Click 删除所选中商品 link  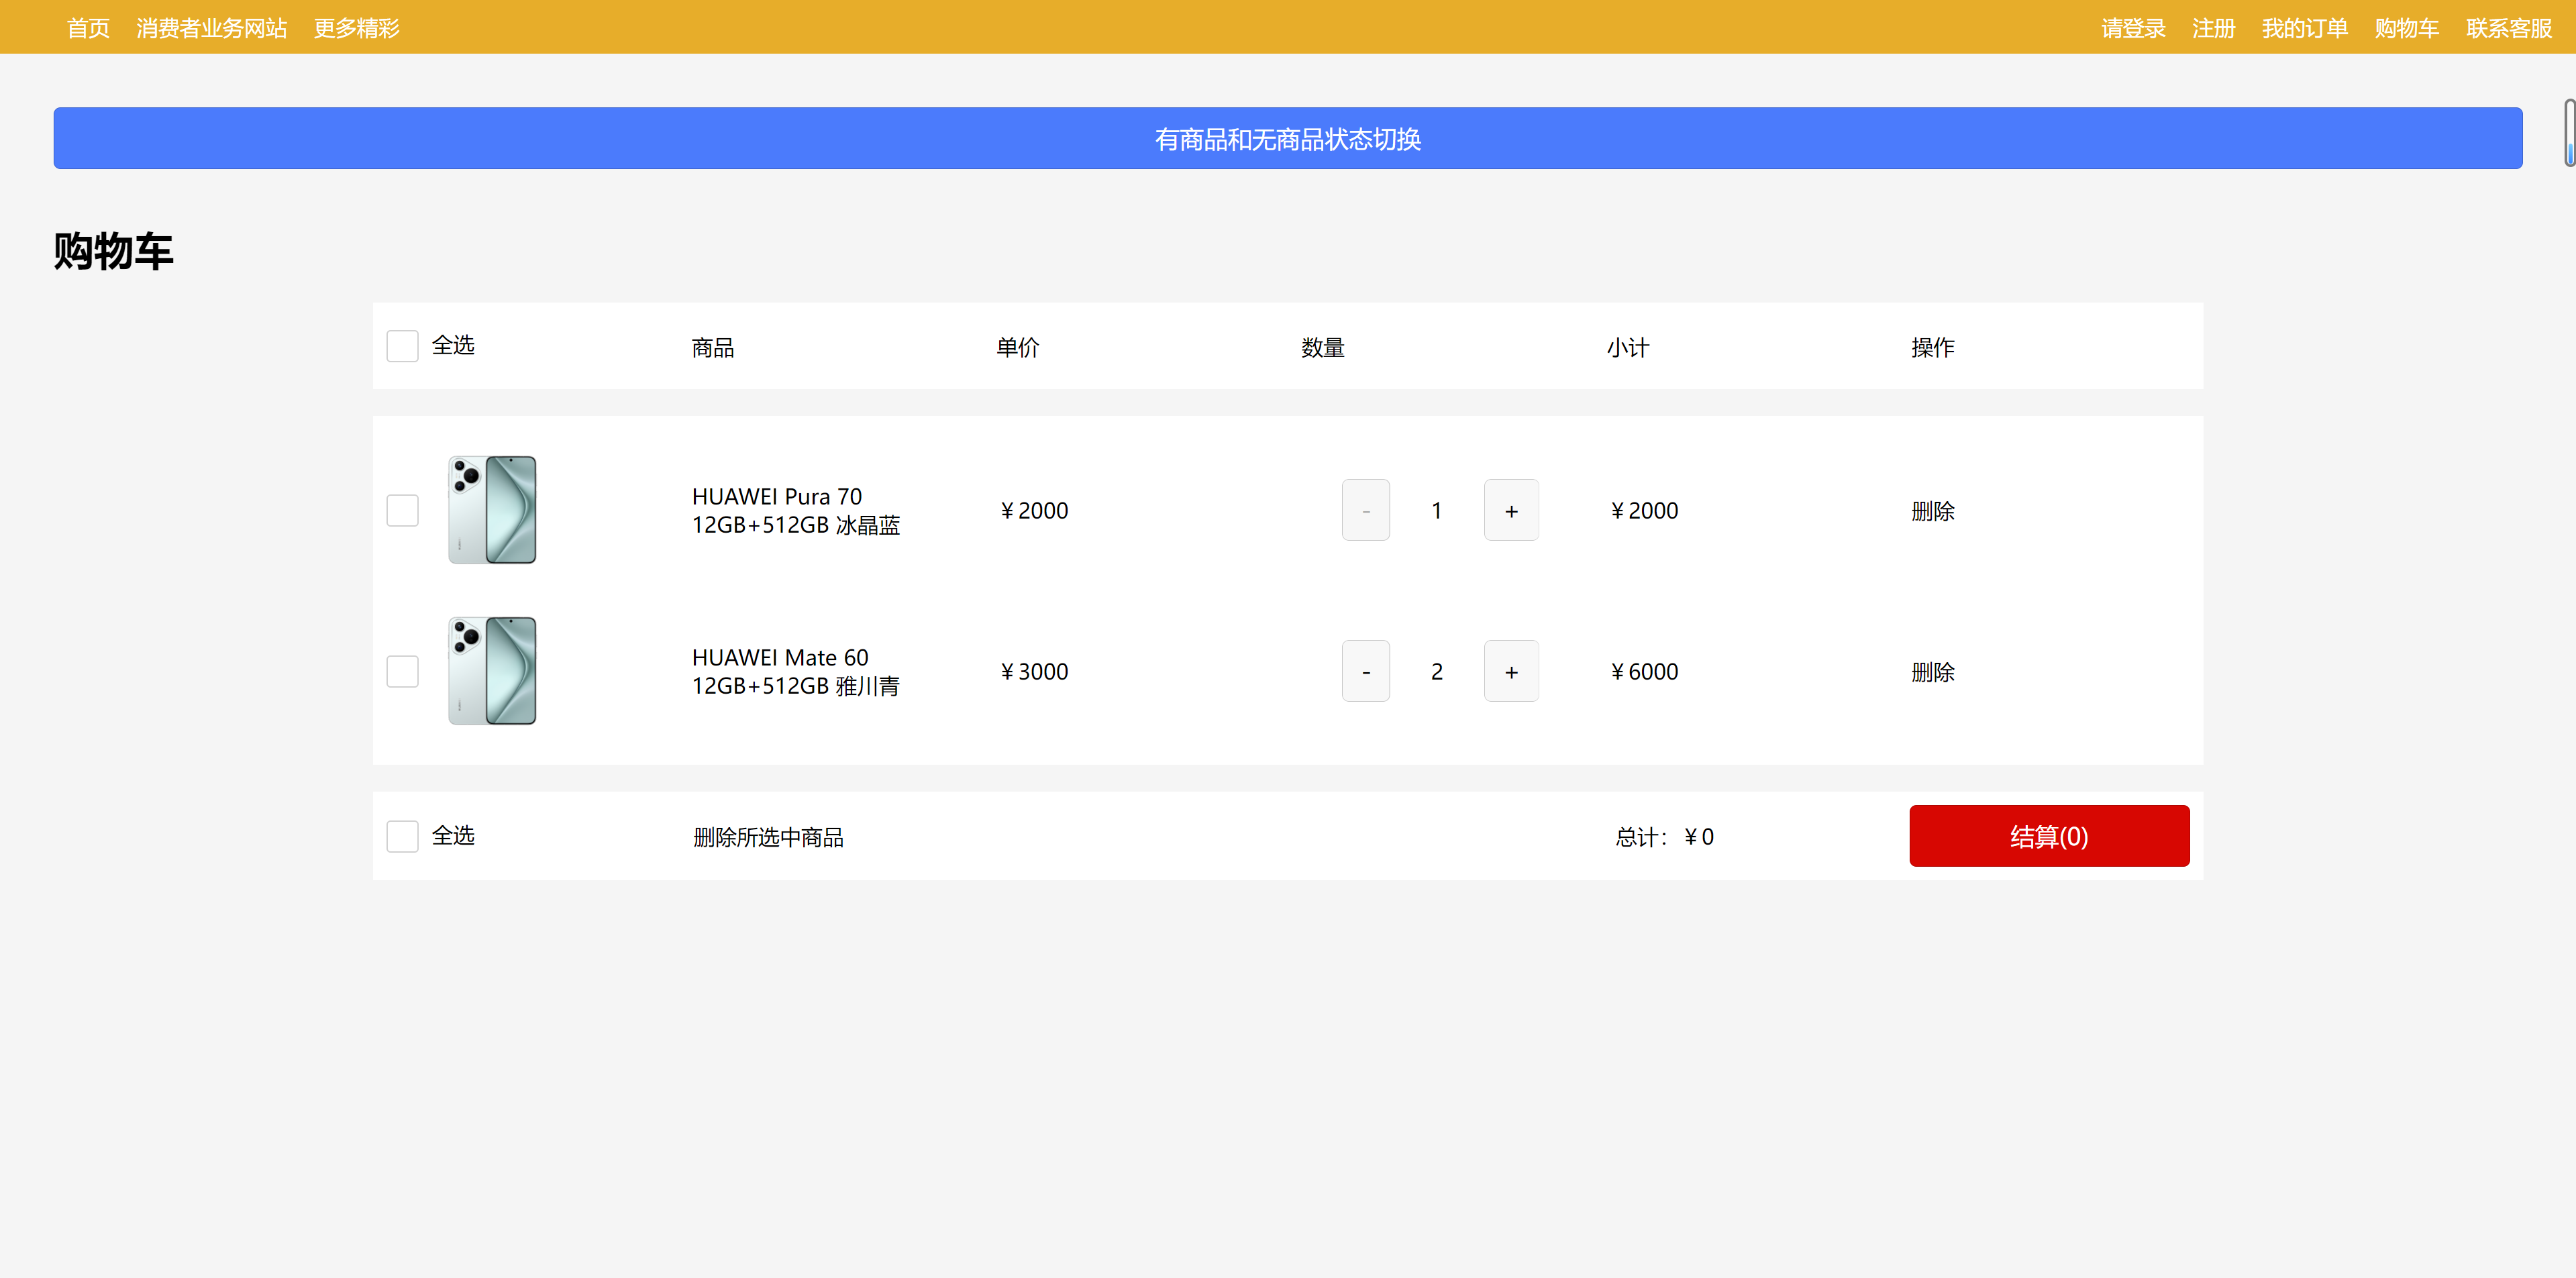pyautogui.click(x=768, y=837)
